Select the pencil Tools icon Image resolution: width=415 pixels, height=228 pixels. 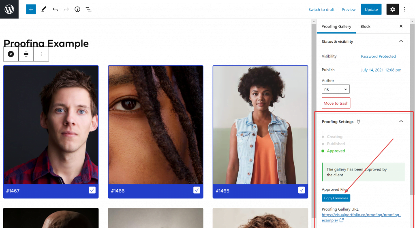point(44,9)
